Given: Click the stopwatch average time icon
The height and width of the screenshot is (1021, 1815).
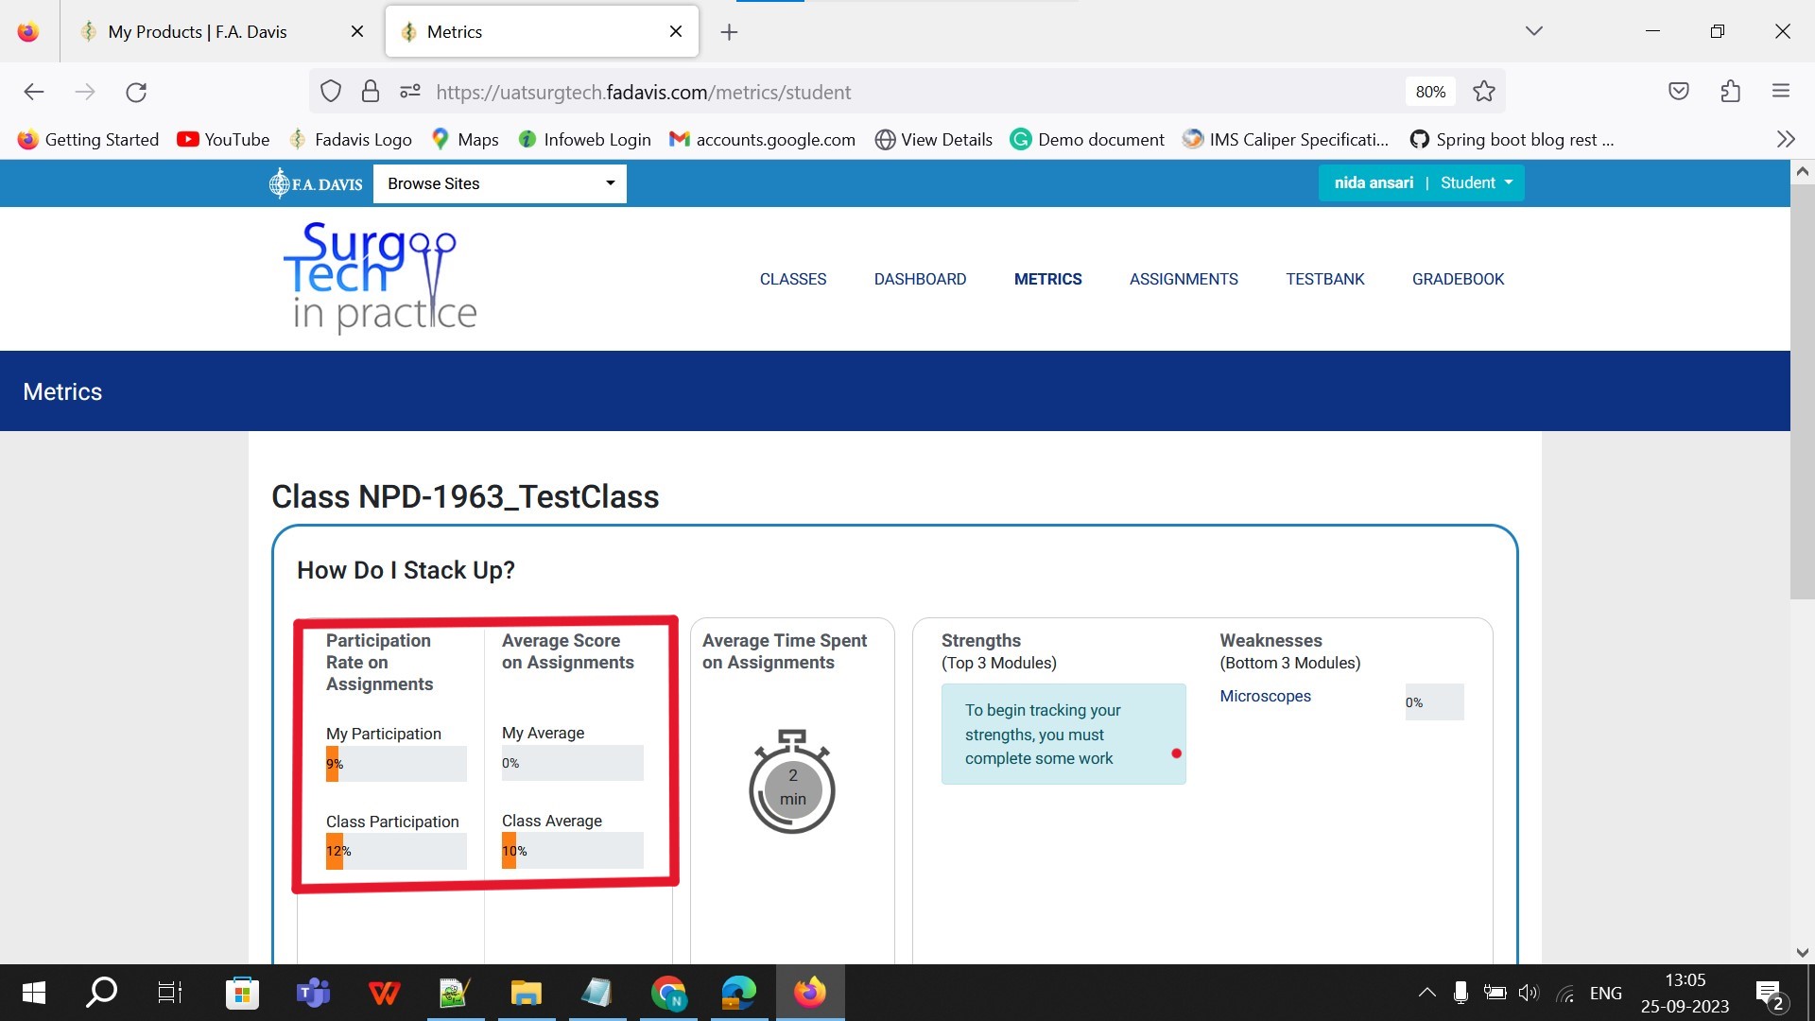Looking at the screenshot, I should [x=792, y=783].
